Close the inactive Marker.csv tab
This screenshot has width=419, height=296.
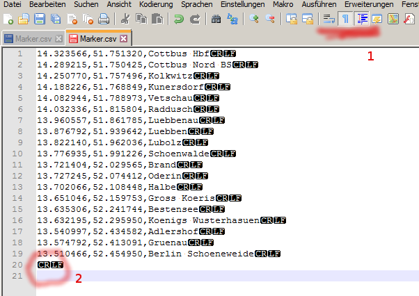[58, 39]
